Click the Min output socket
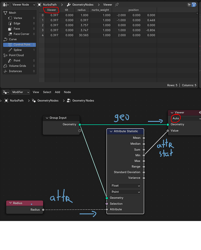201x250 pixels. tap(144, 155)
